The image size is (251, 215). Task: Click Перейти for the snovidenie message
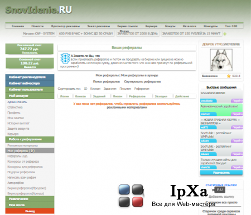click(x=237, y=101)
